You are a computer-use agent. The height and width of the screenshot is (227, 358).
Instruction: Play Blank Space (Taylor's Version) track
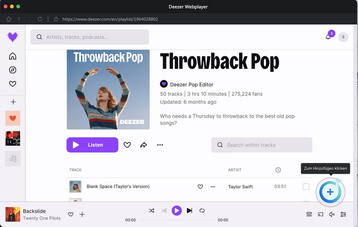click(118, 187)
